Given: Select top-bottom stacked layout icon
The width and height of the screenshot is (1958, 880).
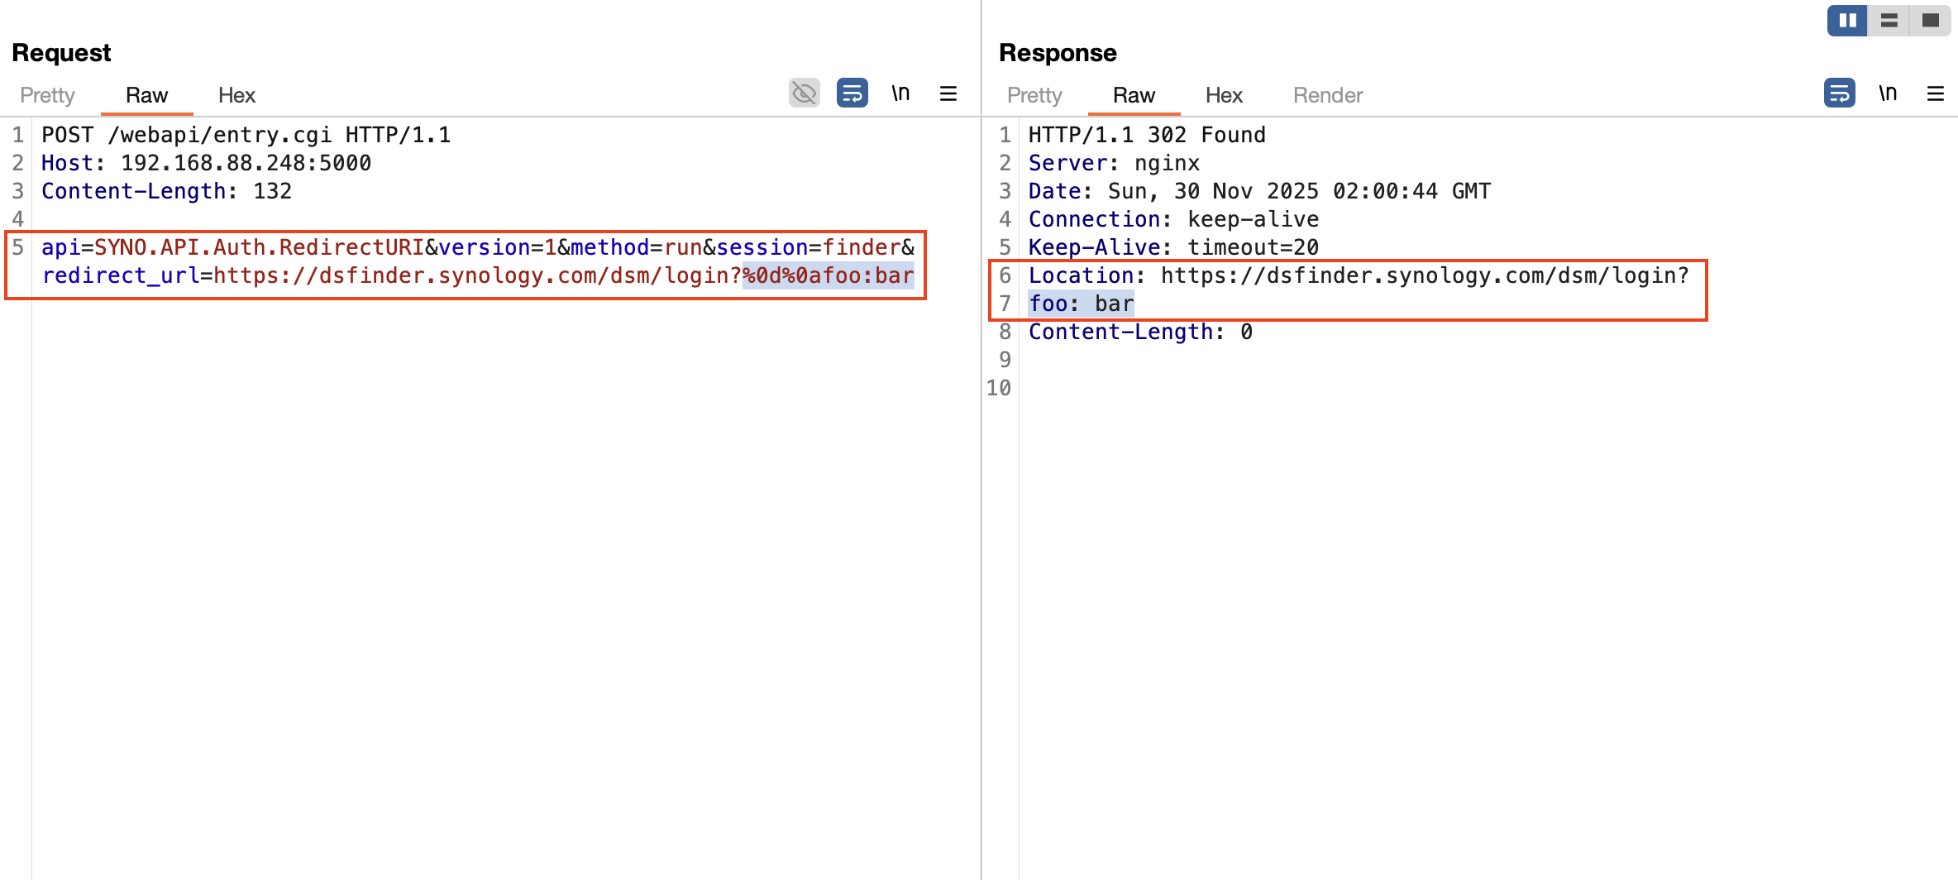Looking at the screenshot, I should pos(1889,21).
